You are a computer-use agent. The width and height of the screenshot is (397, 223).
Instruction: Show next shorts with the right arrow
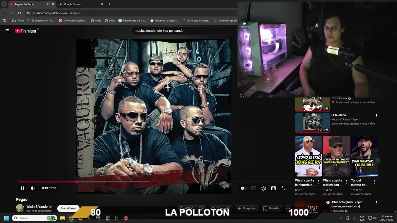pos(377,160)
